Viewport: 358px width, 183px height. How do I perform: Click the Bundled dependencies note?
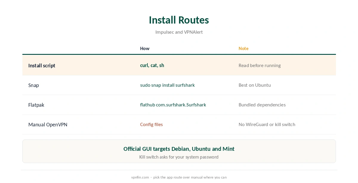(262, 105)
